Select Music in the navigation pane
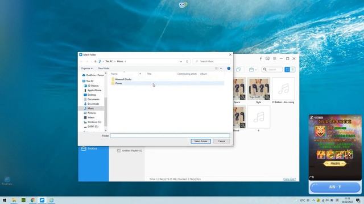The height and width of the screenshot is (204, 364). coord(90,108)
